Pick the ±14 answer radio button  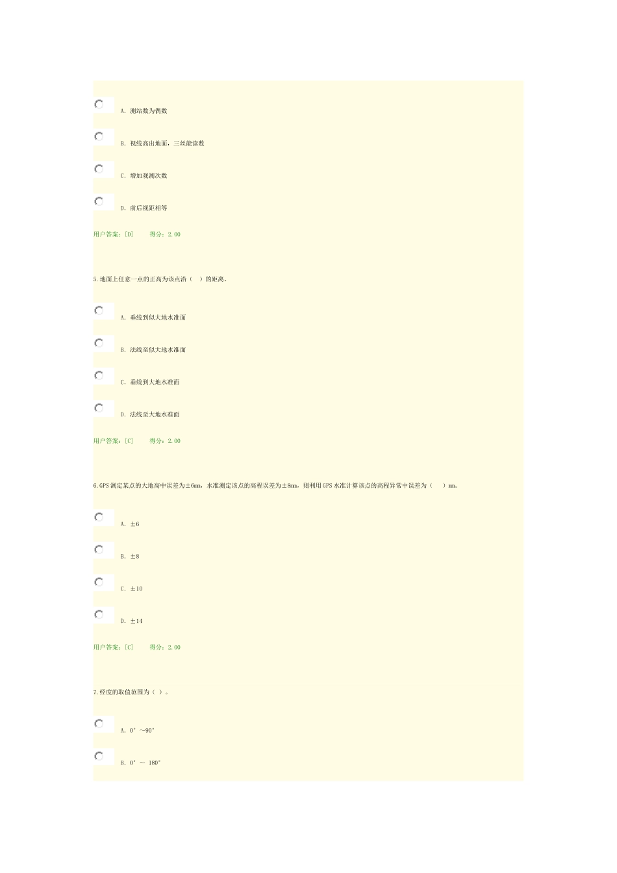coord(99,614)
